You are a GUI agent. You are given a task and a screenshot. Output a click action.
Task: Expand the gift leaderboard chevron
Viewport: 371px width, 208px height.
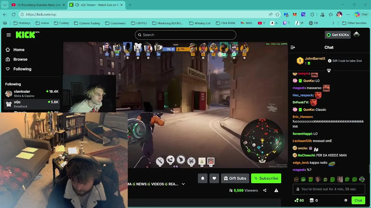point(329,70)
